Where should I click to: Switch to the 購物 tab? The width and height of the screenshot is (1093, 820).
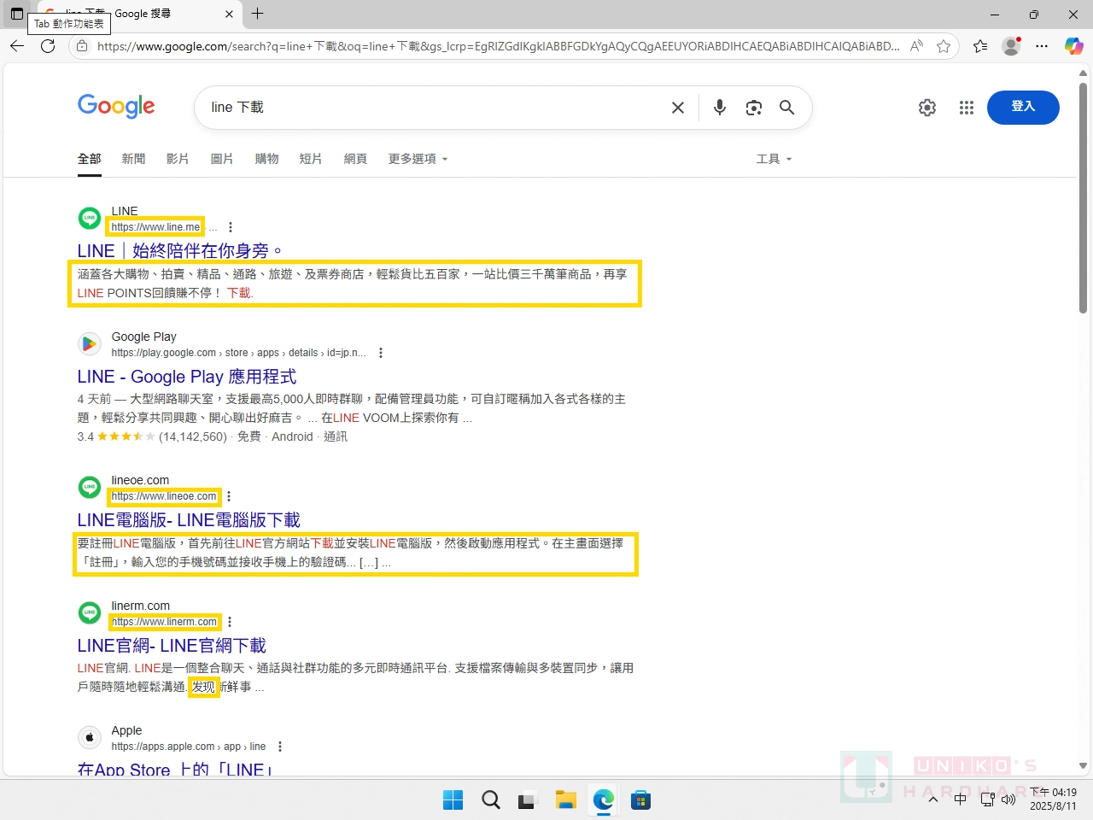266,159
